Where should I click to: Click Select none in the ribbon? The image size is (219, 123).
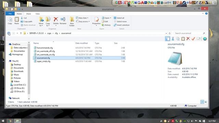[120, 22]
